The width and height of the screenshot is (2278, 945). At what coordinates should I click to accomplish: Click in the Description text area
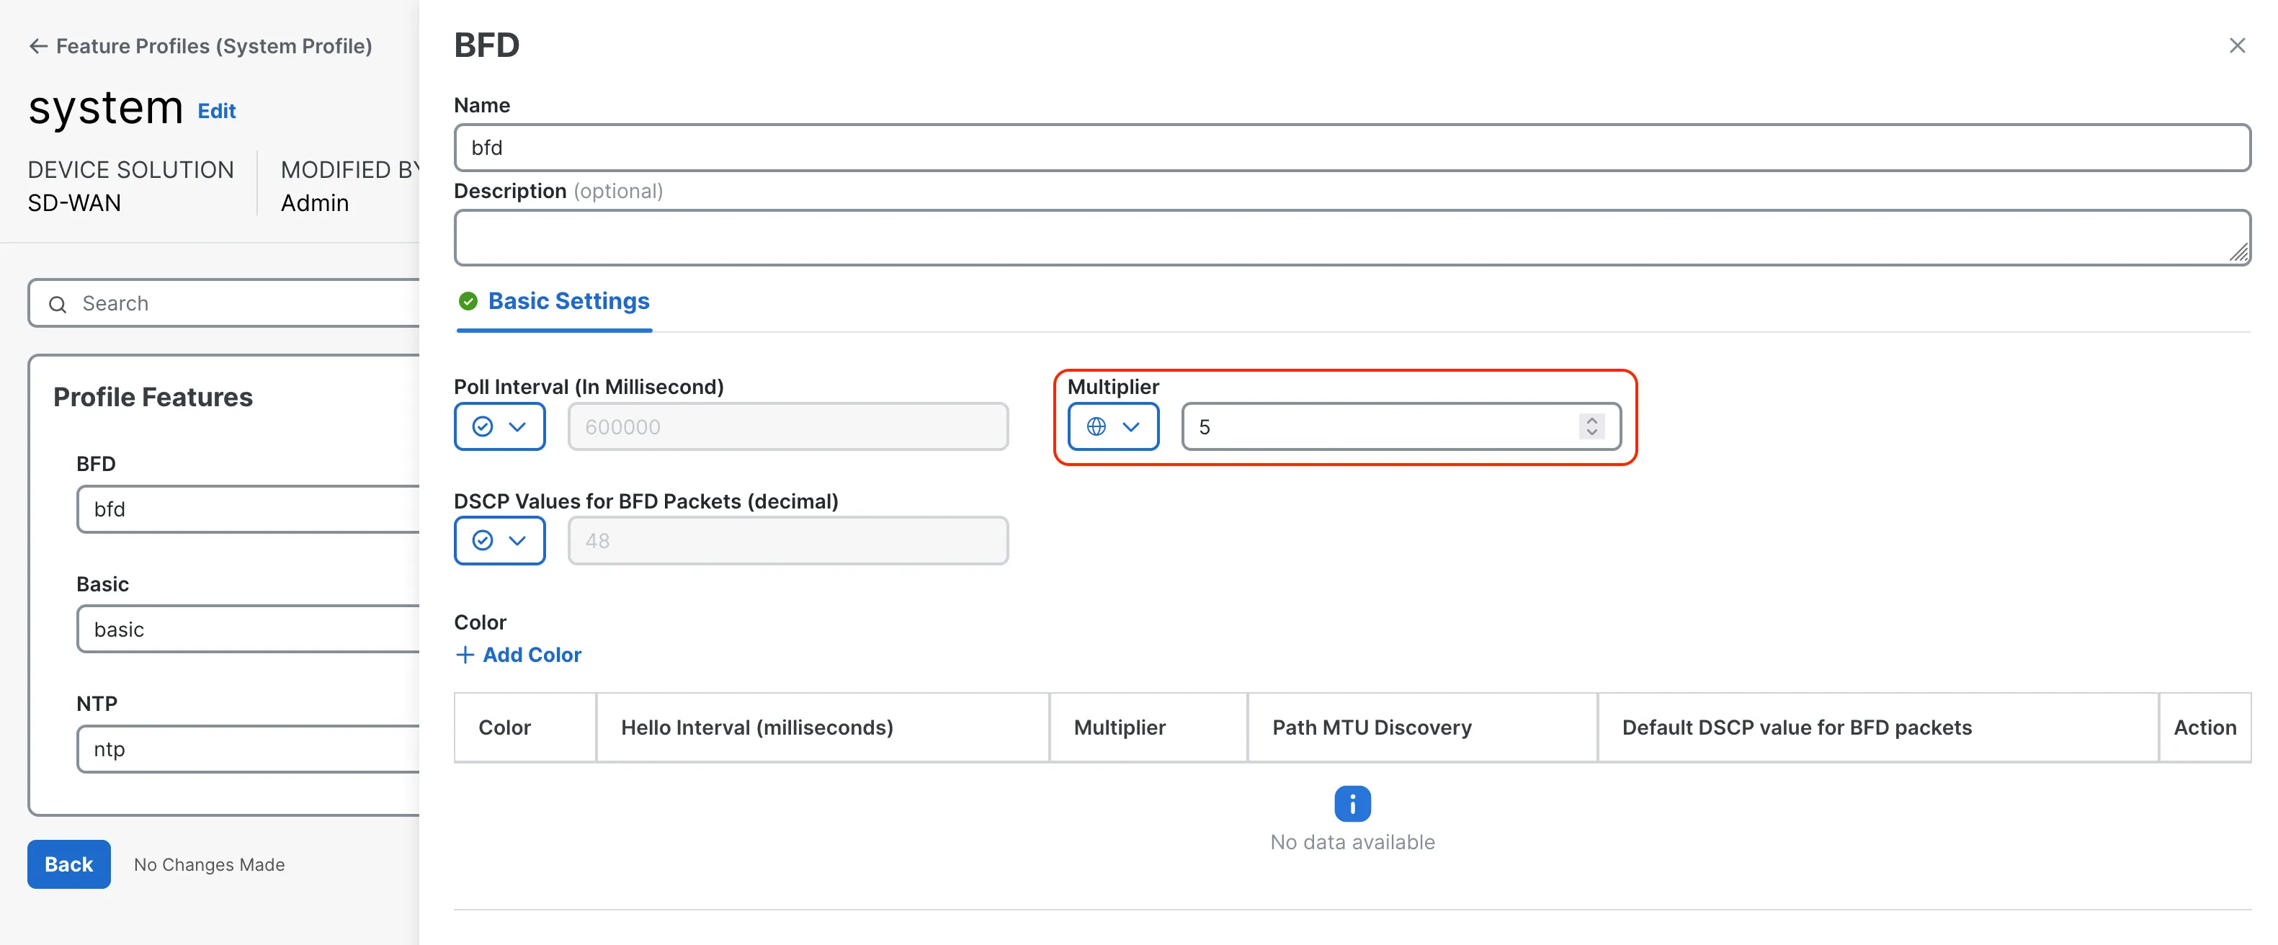pos(1352,238)
